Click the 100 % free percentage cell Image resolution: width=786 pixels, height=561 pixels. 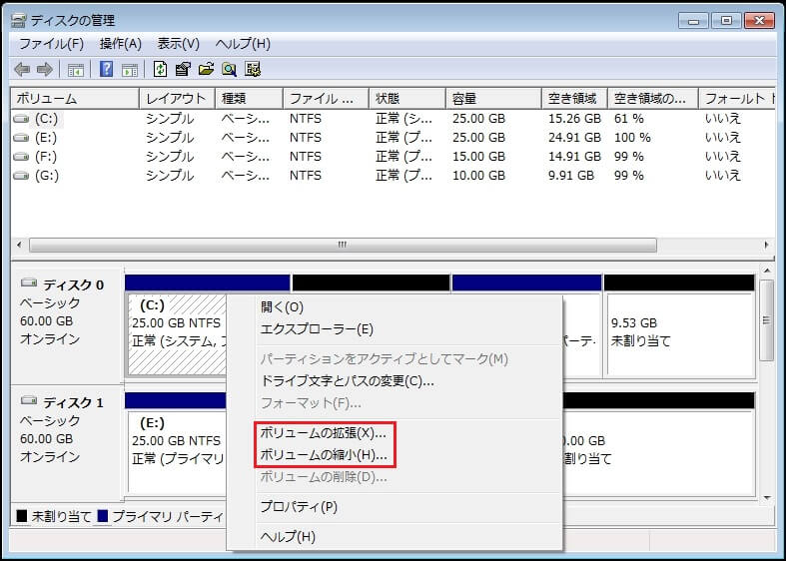pyautogui.click(x=632, y=138)
